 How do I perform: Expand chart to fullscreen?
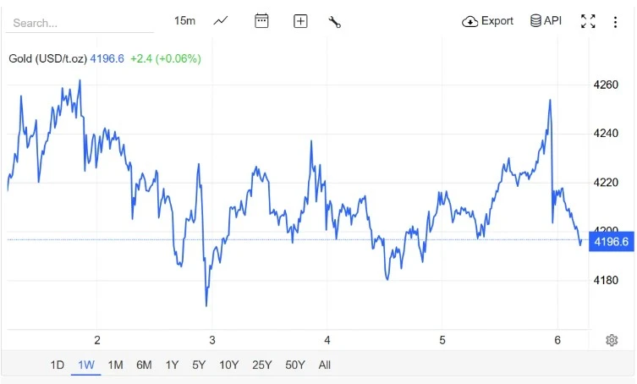point(588,21)
